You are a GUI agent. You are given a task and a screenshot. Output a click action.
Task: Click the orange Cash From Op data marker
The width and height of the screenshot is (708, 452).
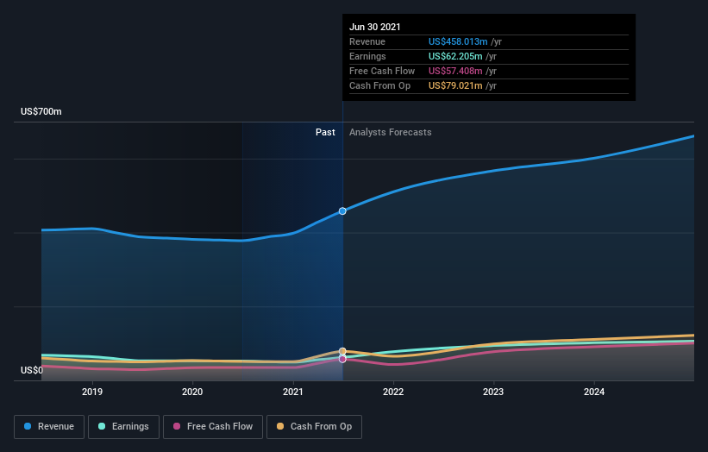(342, 351)
